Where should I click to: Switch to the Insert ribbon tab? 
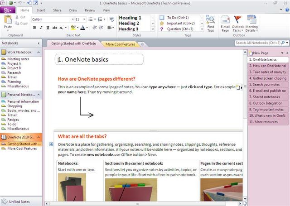click(x=41, y=10)
